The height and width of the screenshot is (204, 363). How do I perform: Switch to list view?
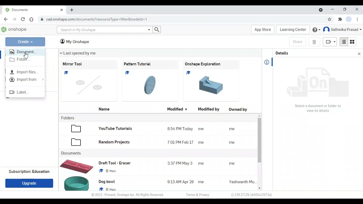click(344, 42)
